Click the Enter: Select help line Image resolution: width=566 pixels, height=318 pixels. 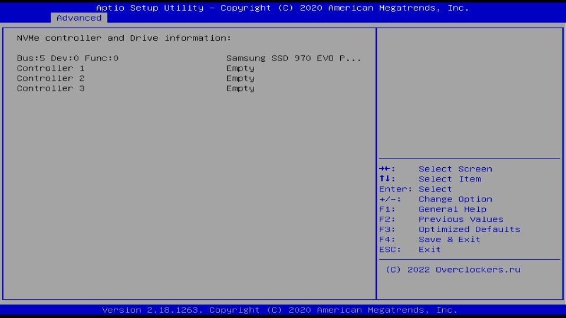point(416,189)
